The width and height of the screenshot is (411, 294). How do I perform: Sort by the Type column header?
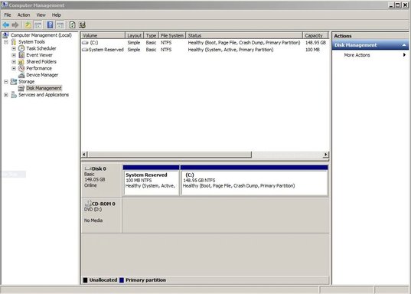coord(151,35)
